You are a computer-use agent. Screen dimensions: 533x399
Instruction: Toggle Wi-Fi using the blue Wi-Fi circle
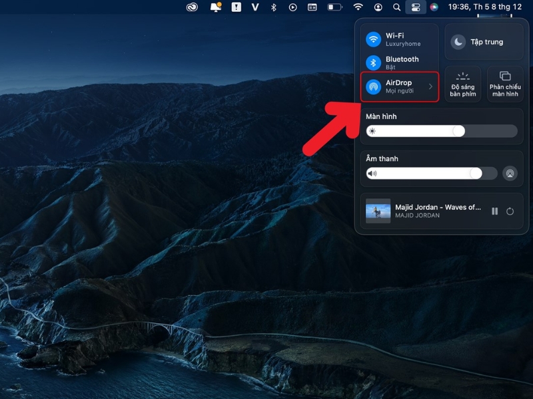coord(373,39)
